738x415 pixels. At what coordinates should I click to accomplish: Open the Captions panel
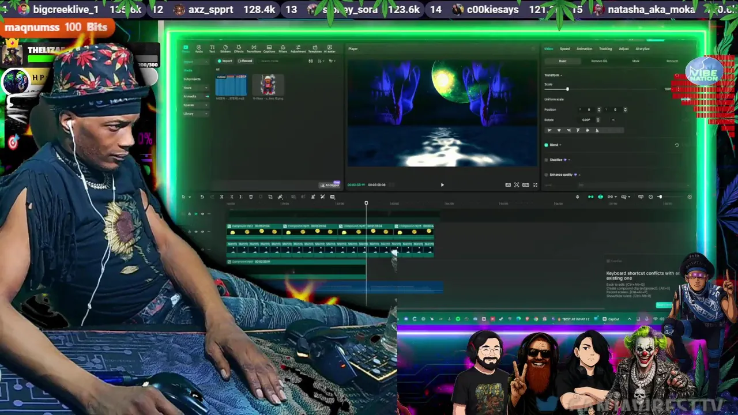point(269,48)
